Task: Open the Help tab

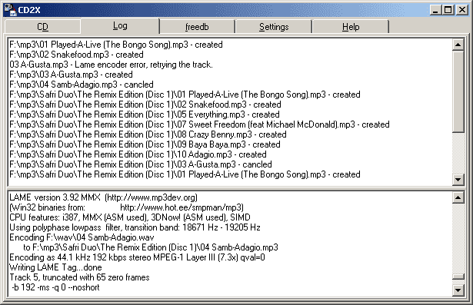Action: click(351, 27)
